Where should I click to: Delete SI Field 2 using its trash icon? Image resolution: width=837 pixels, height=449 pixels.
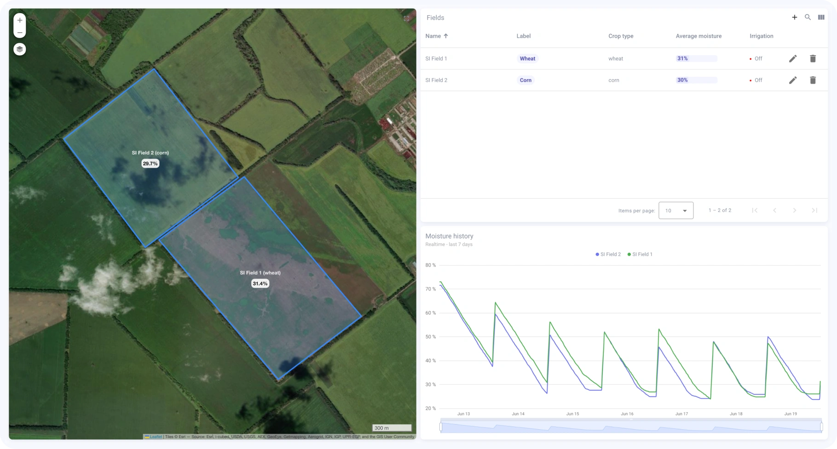point(813,80)
